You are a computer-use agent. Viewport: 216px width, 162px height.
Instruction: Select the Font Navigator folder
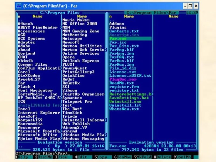35,90
